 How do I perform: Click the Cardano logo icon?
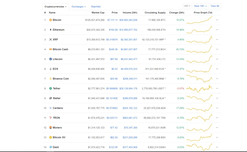pyautogui.click(x=50, y=108)
